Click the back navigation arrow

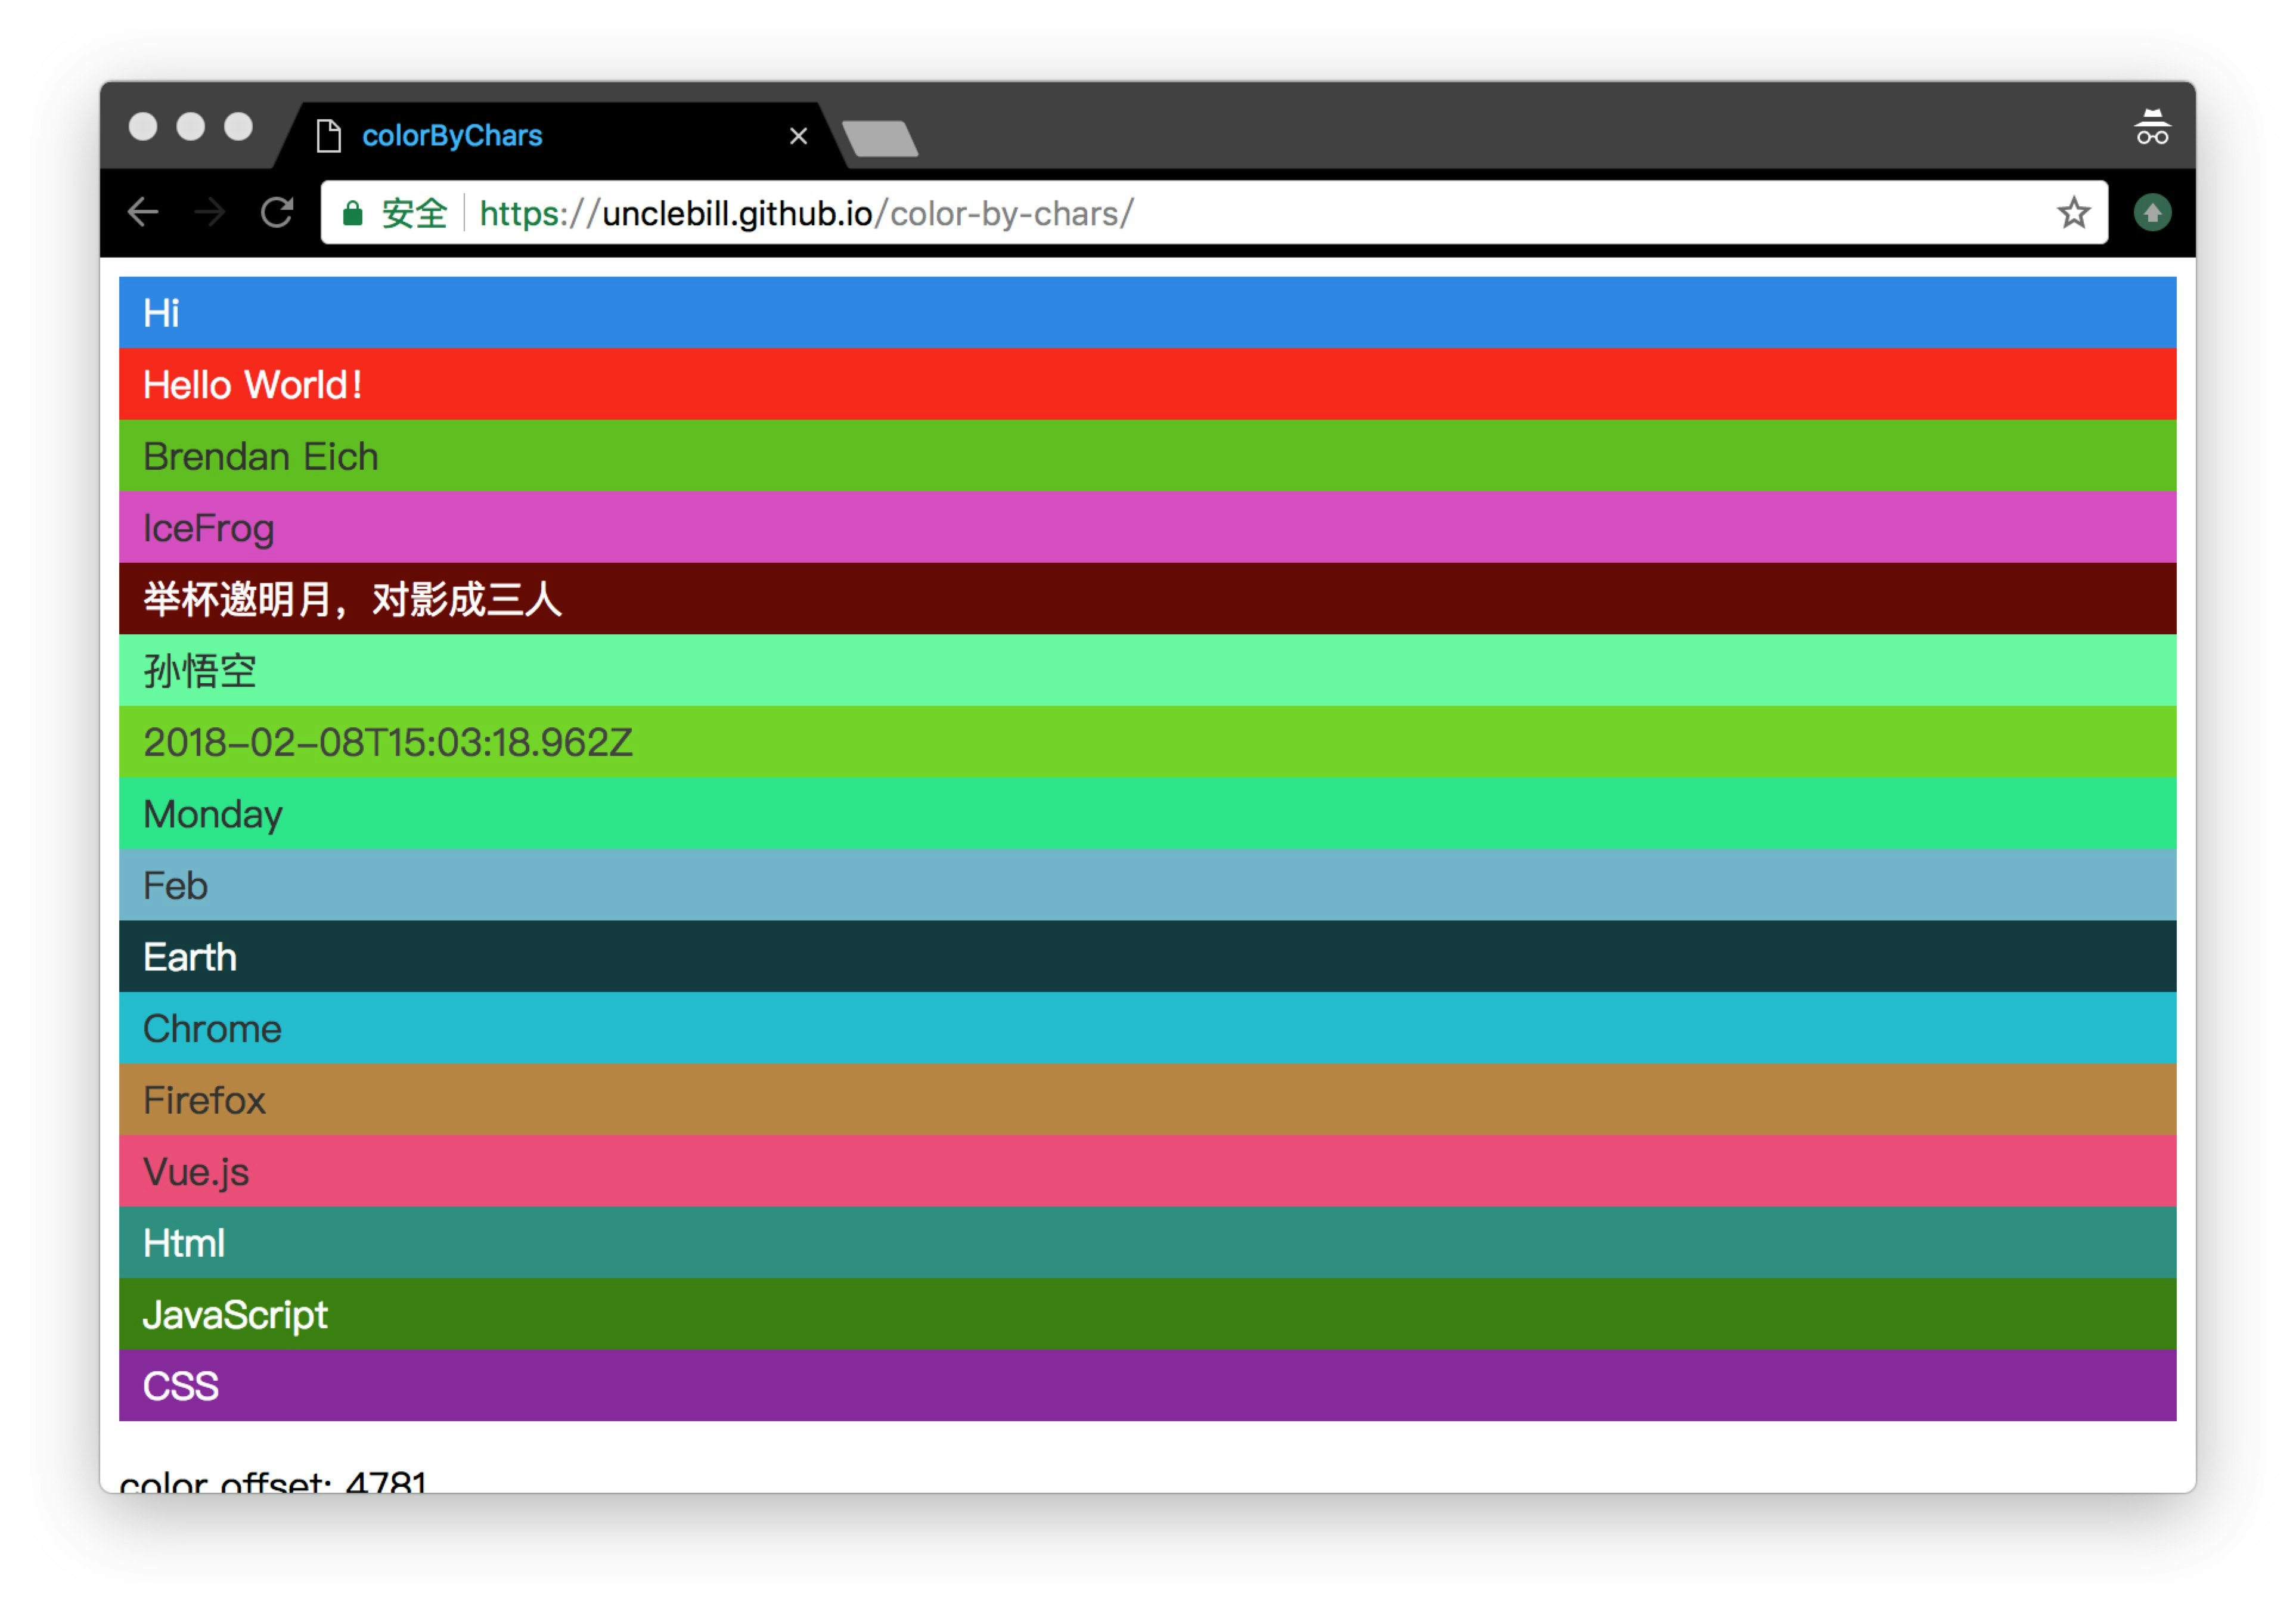pos(144,212)
